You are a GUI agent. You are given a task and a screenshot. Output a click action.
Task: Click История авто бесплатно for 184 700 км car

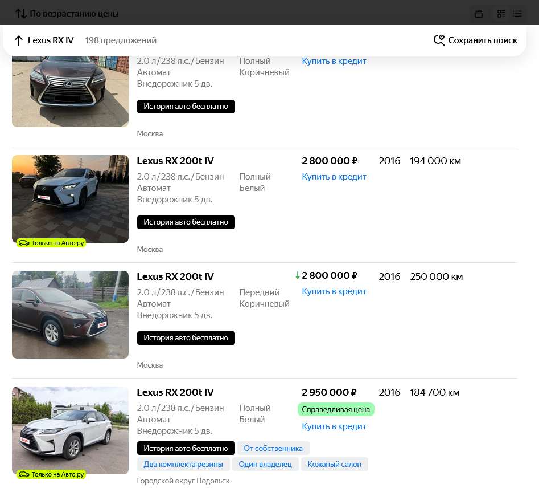click(186, 448)
